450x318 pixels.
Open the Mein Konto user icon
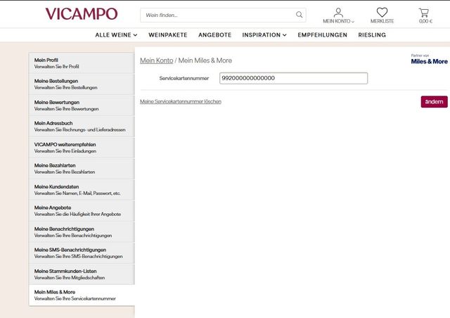(338, 13)
